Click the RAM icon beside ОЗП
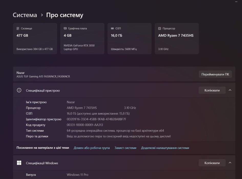 pyautogui.click(x=112, y=28)
